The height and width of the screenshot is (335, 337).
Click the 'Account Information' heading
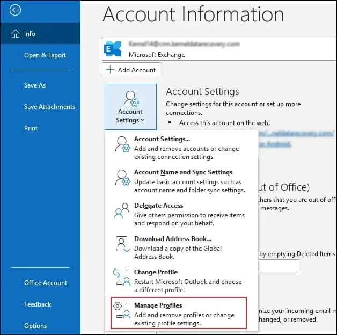(x=193, y=14)
